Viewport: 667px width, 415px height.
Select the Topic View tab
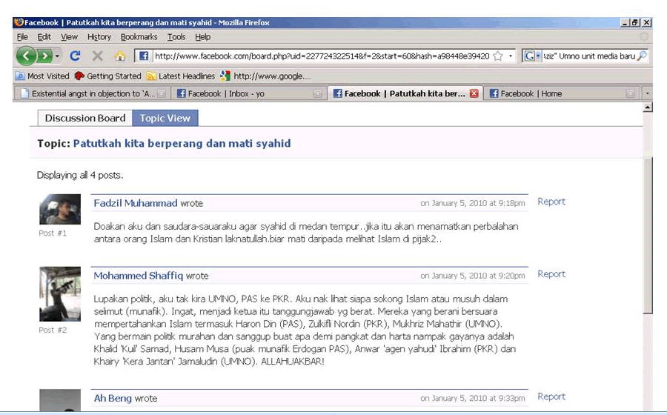pyautogui.click(x=165, y=119)
